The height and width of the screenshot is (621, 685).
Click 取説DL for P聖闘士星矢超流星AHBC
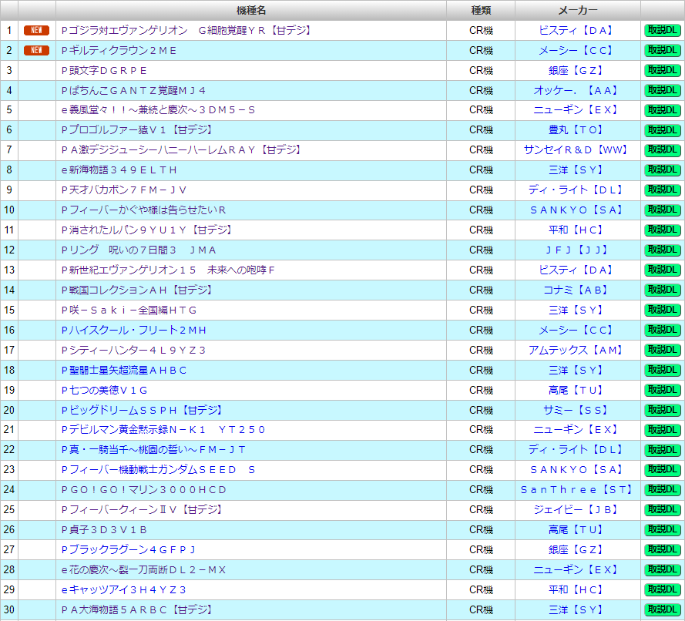pyautogui.click(x=663, y=371)
